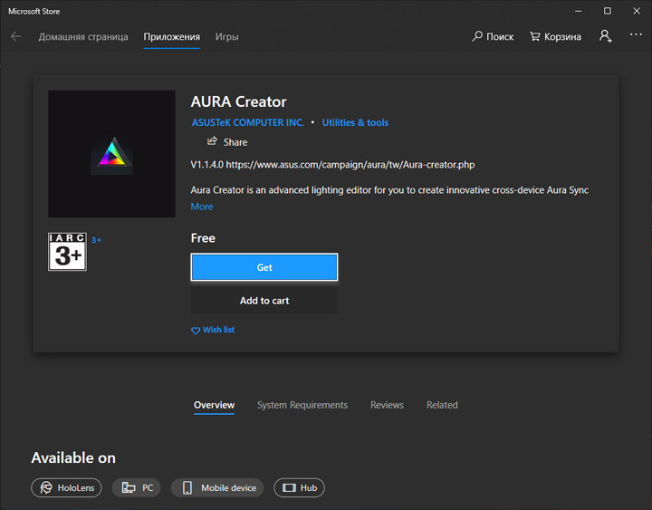Click the AURA Creator app logo
652x510 pixels.
(111, 154)
